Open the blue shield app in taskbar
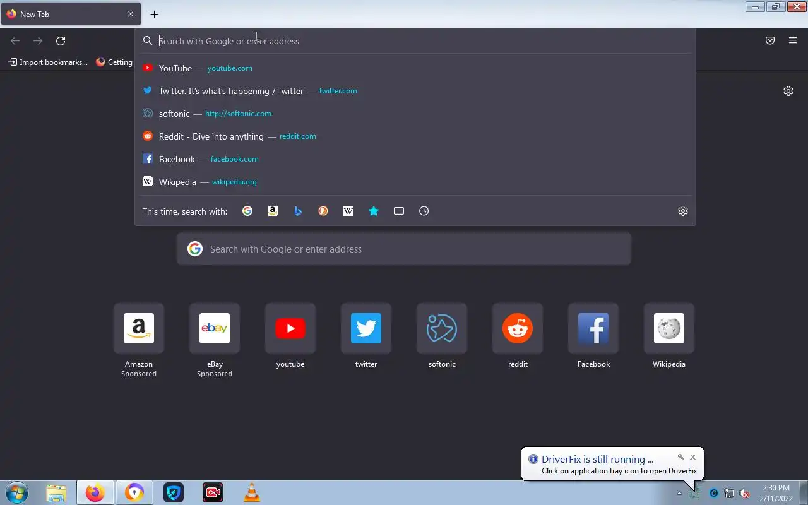 [x=174, y=492]
